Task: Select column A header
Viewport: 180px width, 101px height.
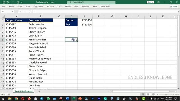Action: point(17,17)
